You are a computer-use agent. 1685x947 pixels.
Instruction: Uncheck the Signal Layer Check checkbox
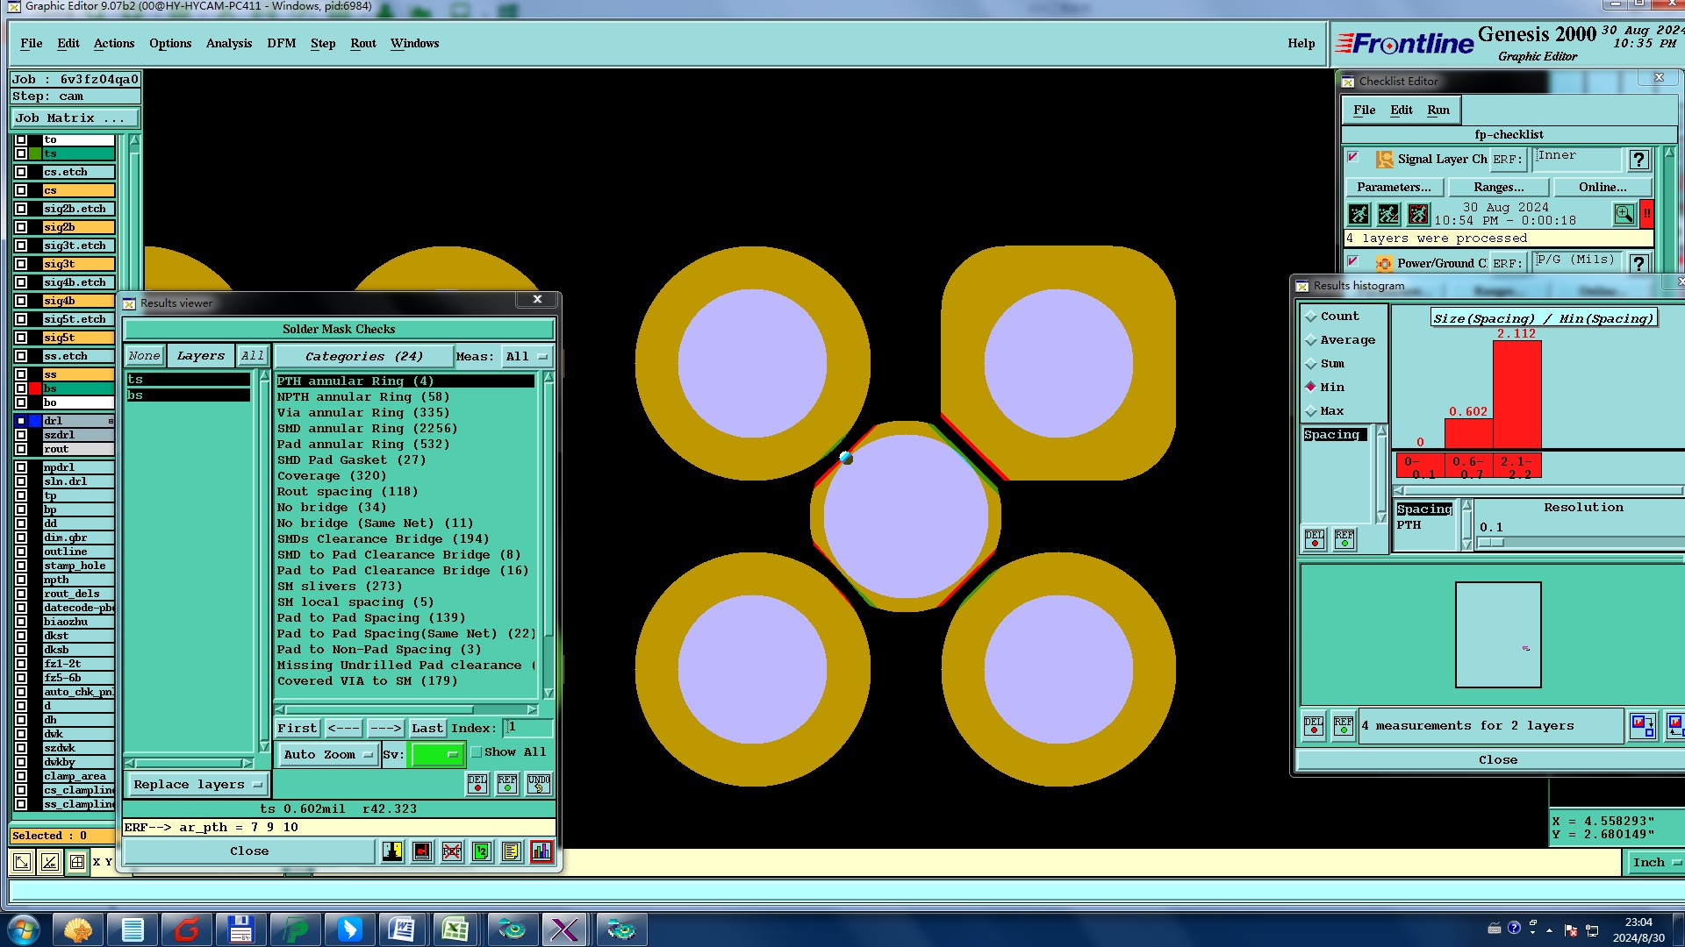click(1353, 158)
